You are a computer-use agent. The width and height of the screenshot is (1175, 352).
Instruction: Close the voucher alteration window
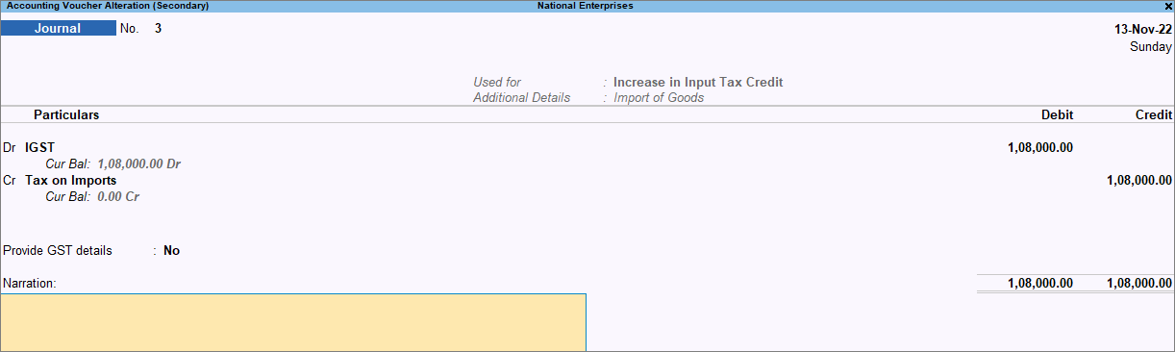click(1167, 6)
